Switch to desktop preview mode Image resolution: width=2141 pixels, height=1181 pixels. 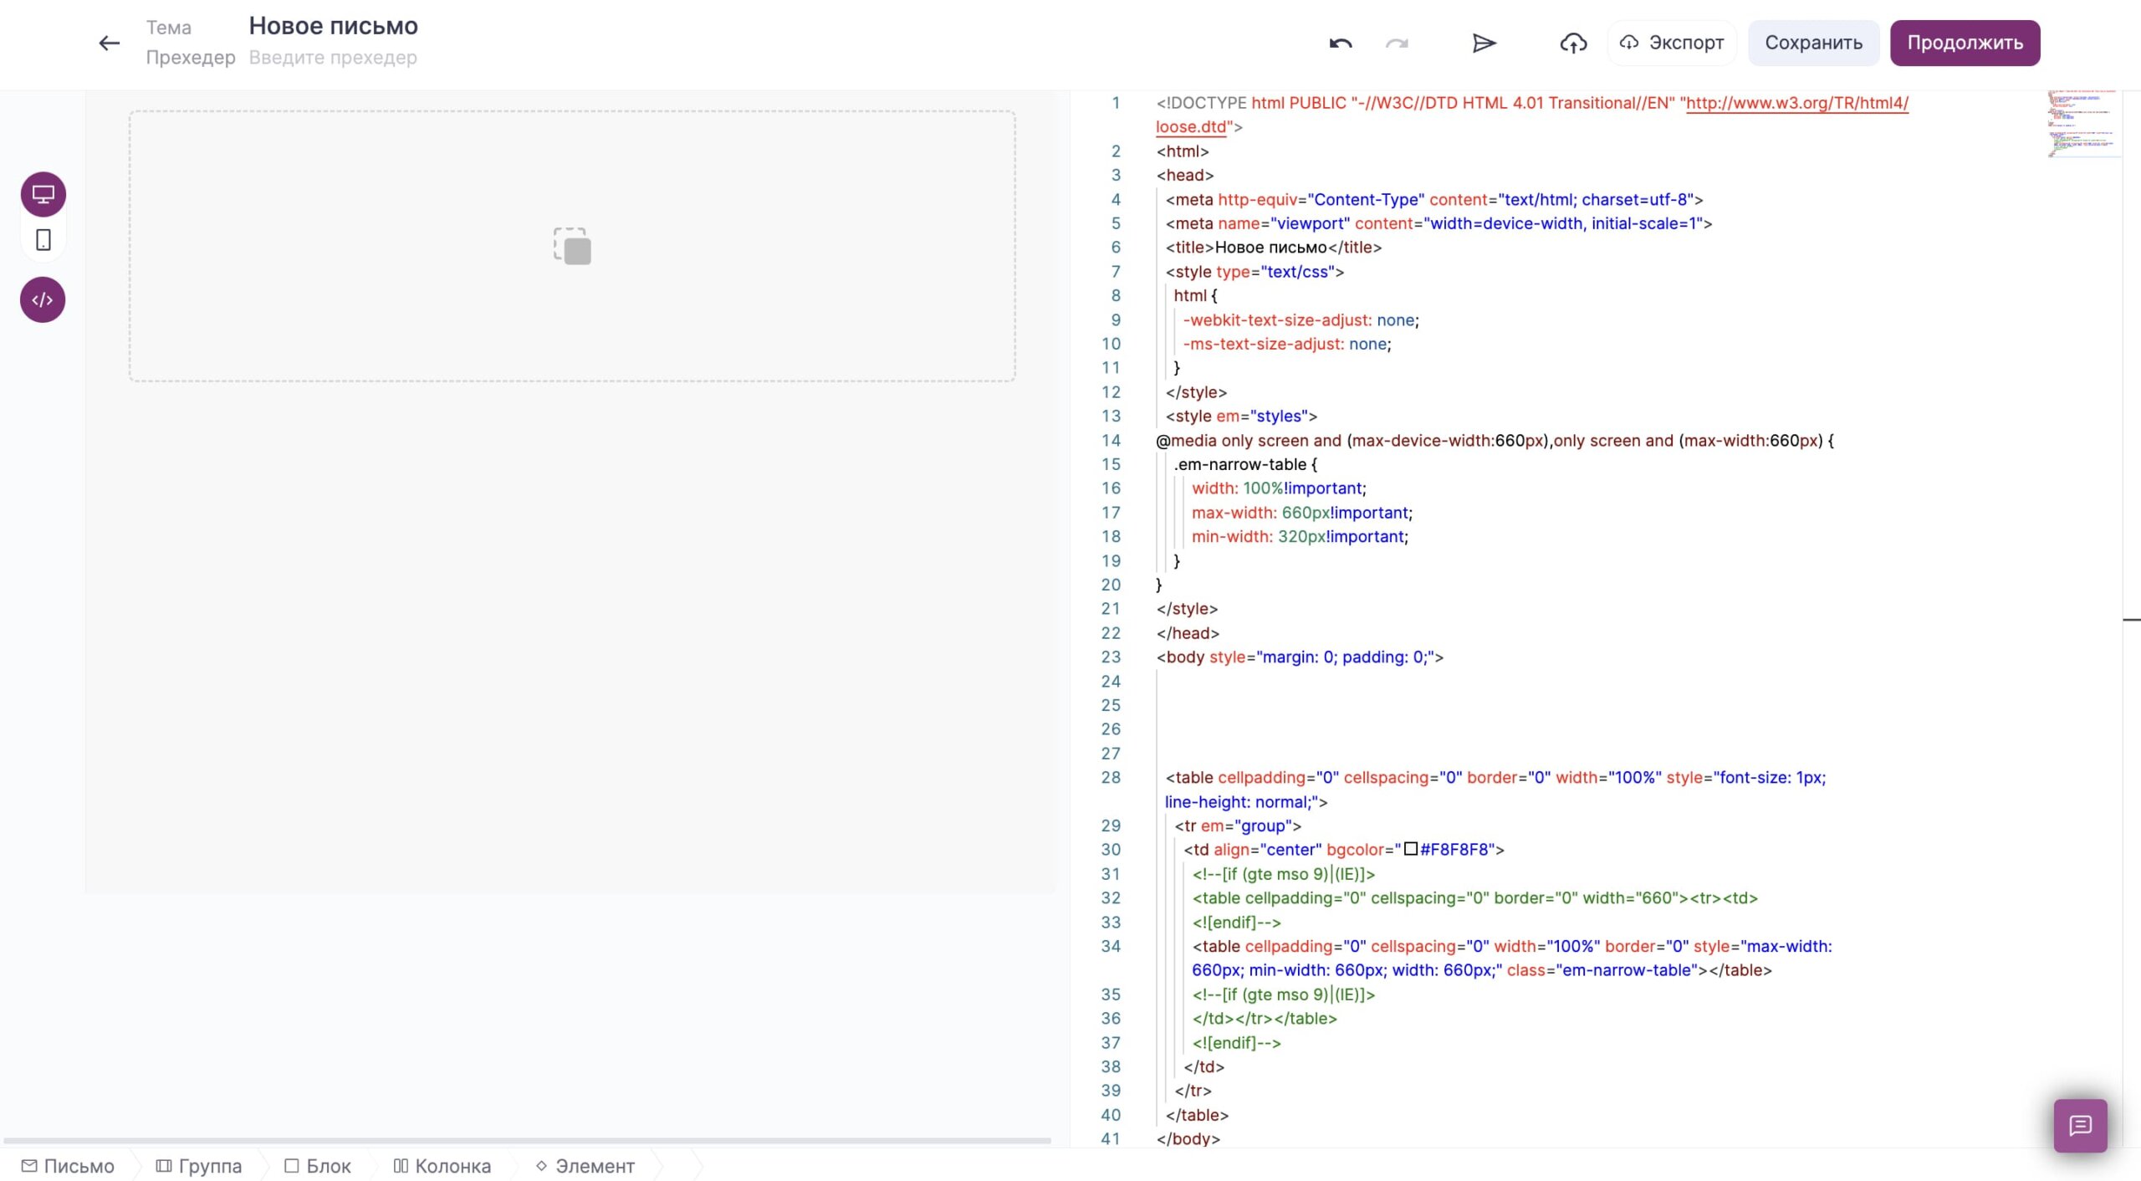(43, 194)
